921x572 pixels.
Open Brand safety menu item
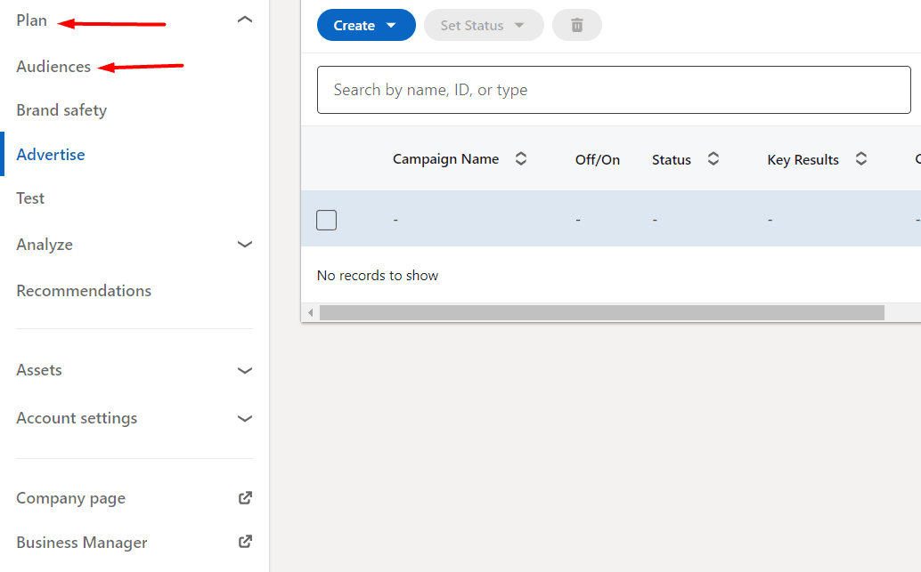tap(61, 110)
